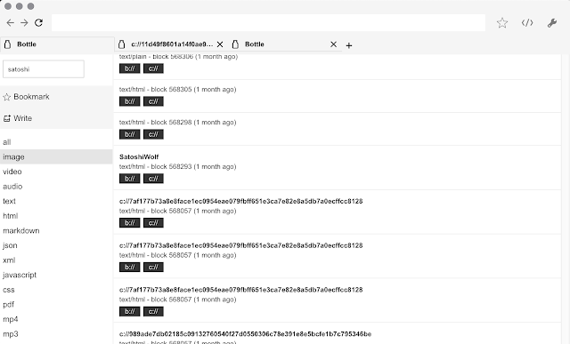Open the c://989ade7db02185c entry title
The height and width of the screenshot is (344, 570).
tap(246, 334)
